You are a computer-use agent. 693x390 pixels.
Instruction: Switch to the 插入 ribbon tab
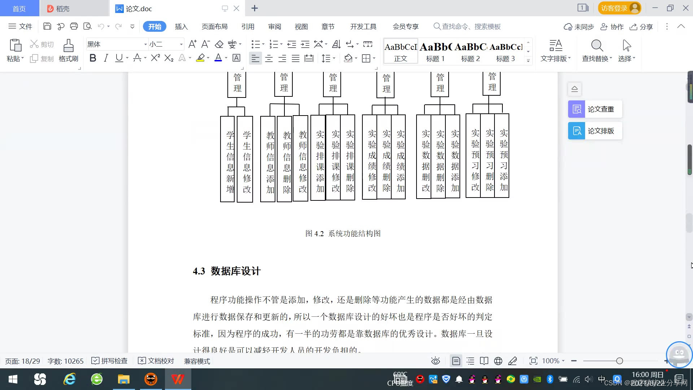181,27
